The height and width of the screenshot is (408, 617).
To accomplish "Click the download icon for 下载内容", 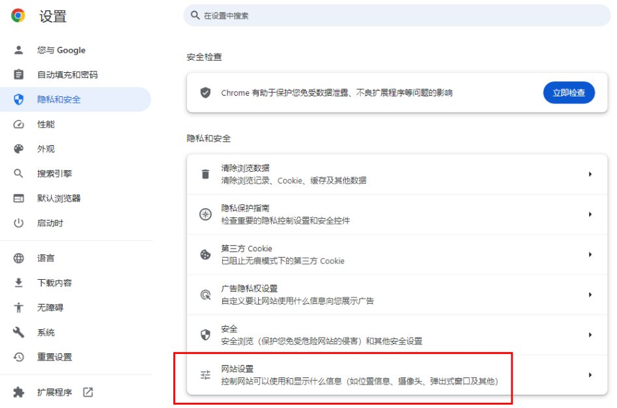I will 18,282.
